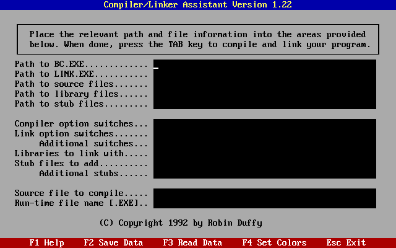
Task: Click the Path to BC.EXE input field
Action: 264,64
